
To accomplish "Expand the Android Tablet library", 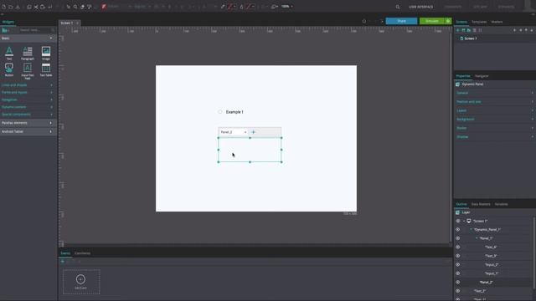I will pyautogui.click(x=28, y=131).
